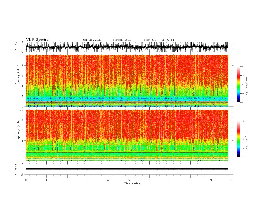Image resolution: width=261 pixels, height=202 pixels.
Task: Click inside the ch.1 spectrogram panel
Action: (127, 81)
